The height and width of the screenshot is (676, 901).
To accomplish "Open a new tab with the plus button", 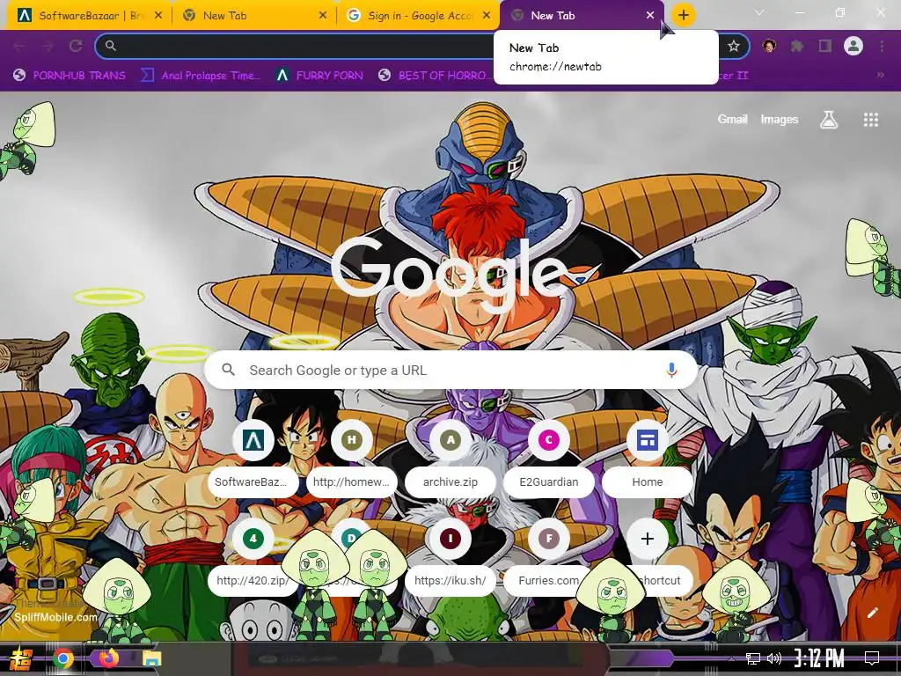I will [x=683, y=15].
